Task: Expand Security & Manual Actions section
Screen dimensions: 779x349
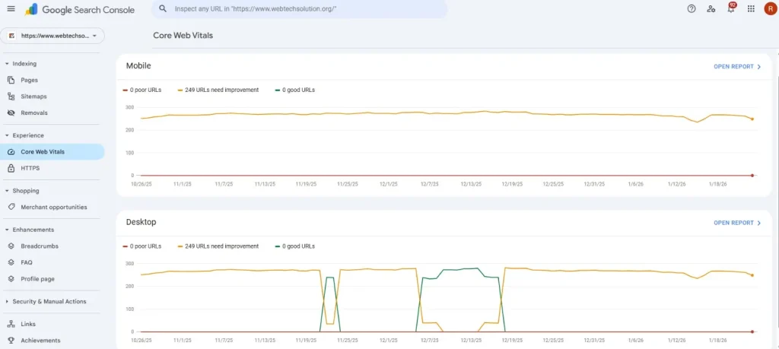Action: click(x=7, y=301)
